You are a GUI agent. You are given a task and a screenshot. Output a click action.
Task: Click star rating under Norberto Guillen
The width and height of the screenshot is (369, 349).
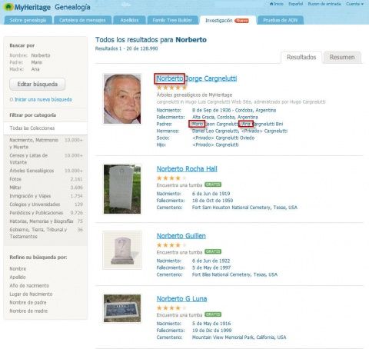(172, 245)
